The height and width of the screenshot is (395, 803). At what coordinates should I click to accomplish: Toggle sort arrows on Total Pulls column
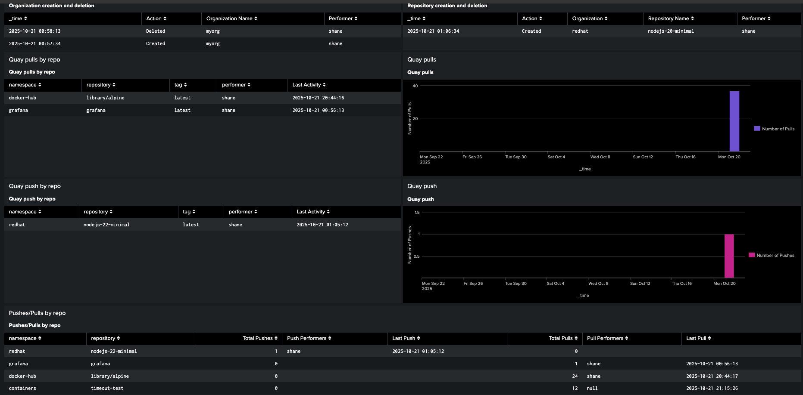(x=576, y=338)
